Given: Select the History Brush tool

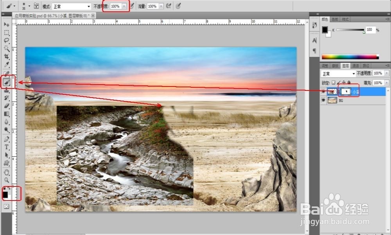Looking at the screenshot, I should tap(7, 98).
